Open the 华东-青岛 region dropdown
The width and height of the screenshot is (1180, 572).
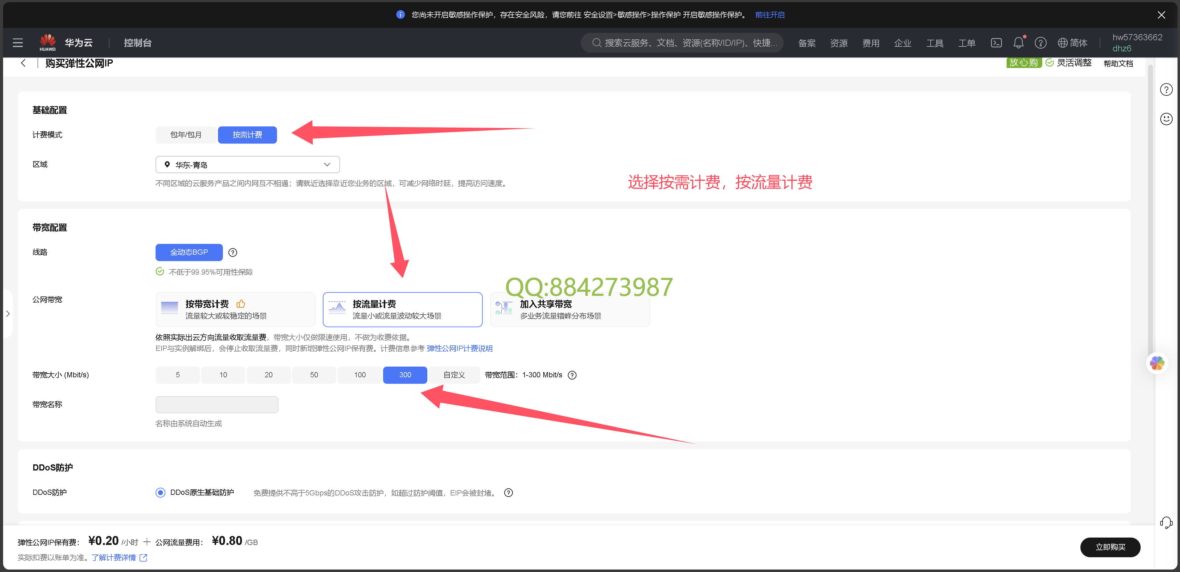click(x=248, y=165)
